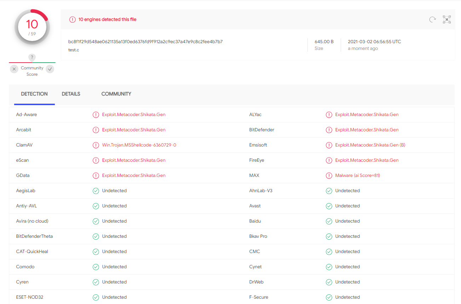Click the 10 of 59 detection score gauge
Screen dimensions: 461x304
[32, 27]
